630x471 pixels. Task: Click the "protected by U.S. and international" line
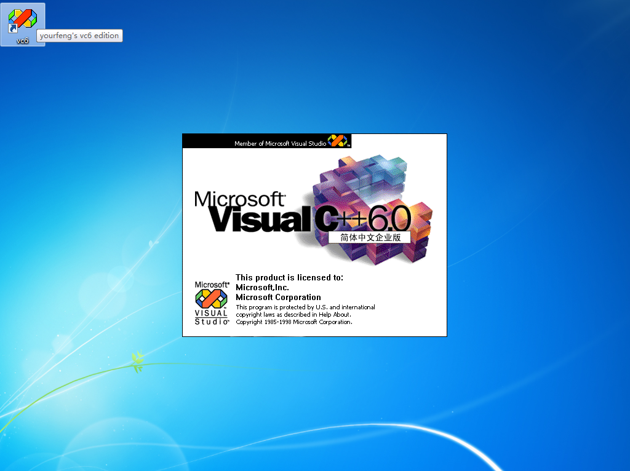[305, 307]
